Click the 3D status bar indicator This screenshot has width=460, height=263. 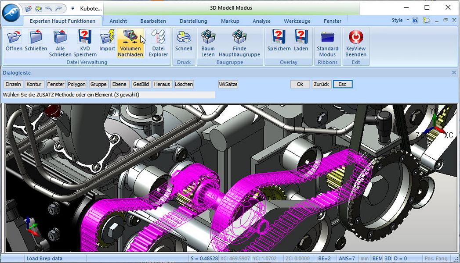[388, 259]
